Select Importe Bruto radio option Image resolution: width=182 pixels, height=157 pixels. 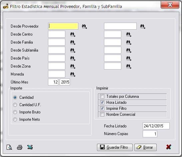(x=15, y=112)
